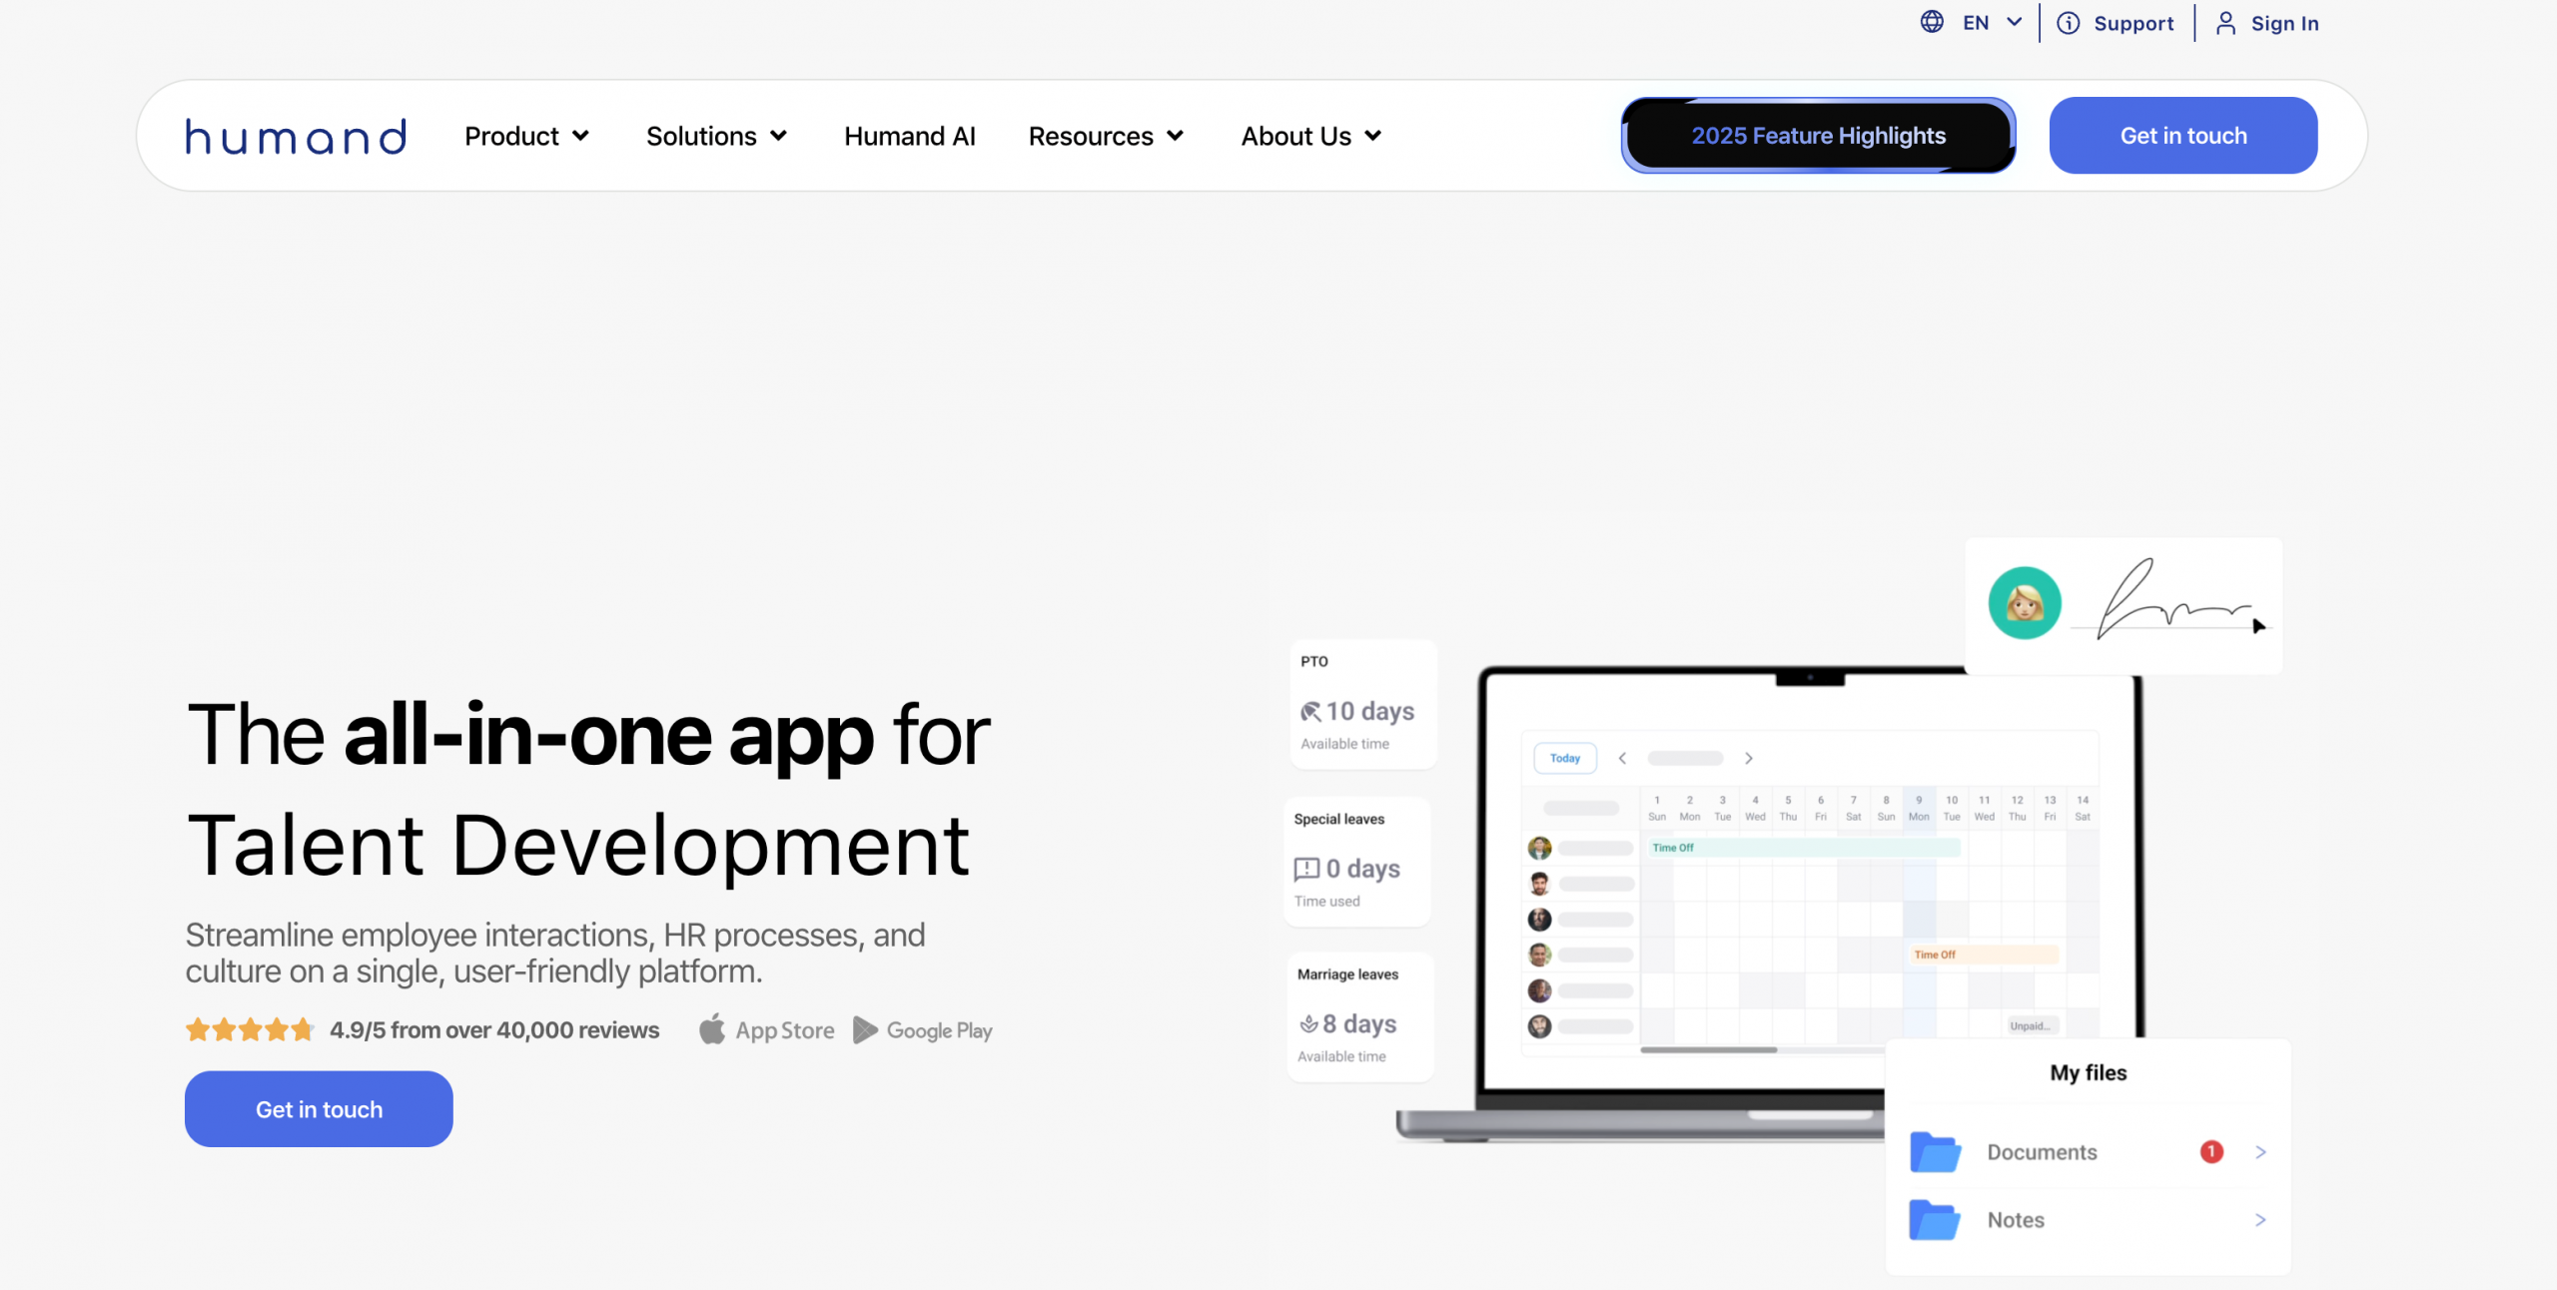Screen dimensions: 2557x1290
Task: Click the globe language icon
Action: [1932, 22]
